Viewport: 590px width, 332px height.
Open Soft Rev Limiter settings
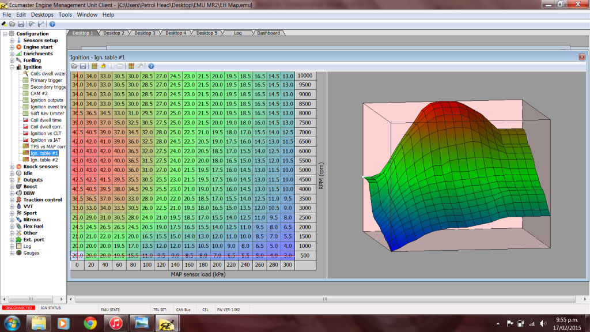click(x=47, y=114)
